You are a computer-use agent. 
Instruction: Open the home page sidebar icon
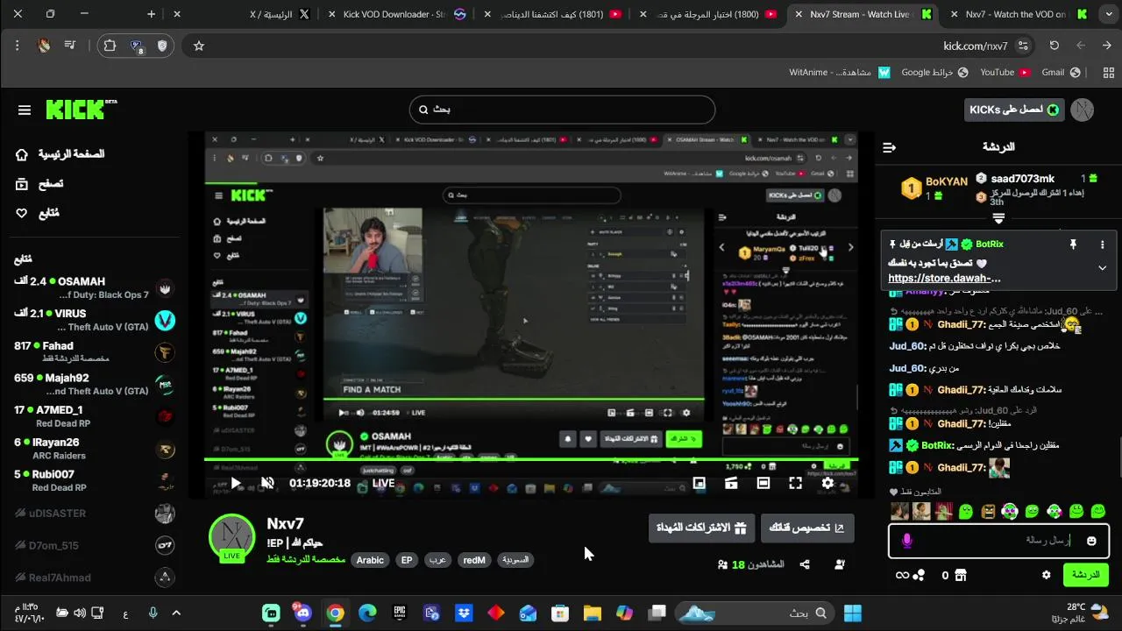[22, 154]
